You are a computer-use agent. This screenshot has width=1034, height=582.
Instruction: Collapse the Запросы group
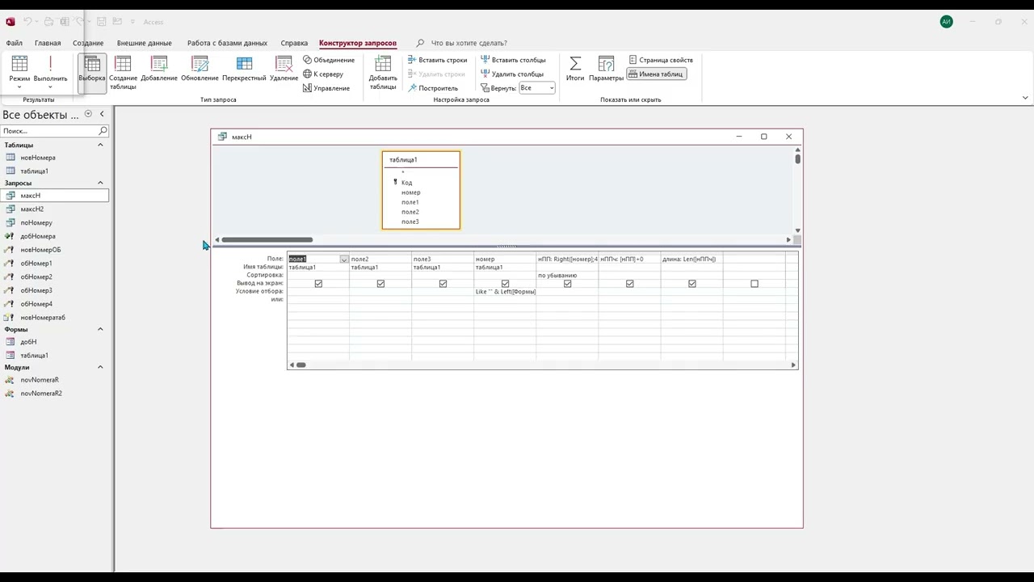click(x=100, y=183)
